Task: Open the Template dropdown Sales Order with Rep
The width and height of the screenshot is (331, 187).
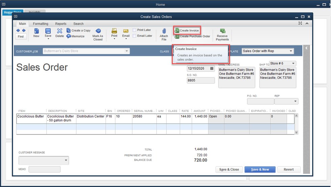Action: 268,51
